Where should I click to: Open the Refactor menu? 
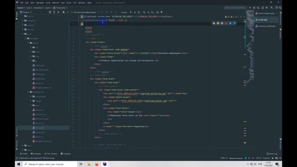coord(56,3)
